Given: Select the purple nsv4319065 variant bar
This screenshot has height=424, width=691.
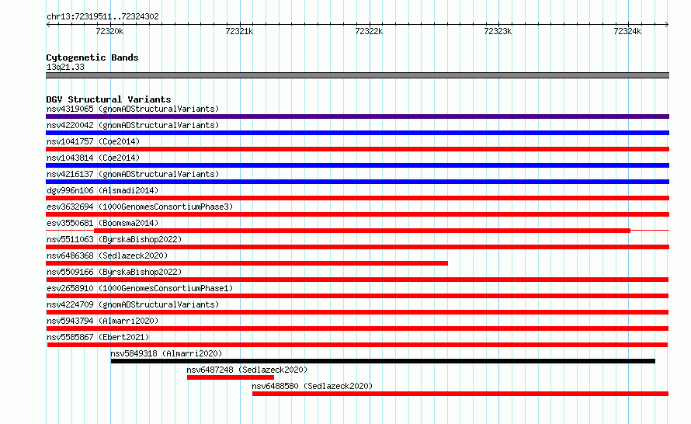Looking at the screenshot, I should (357, 116).
